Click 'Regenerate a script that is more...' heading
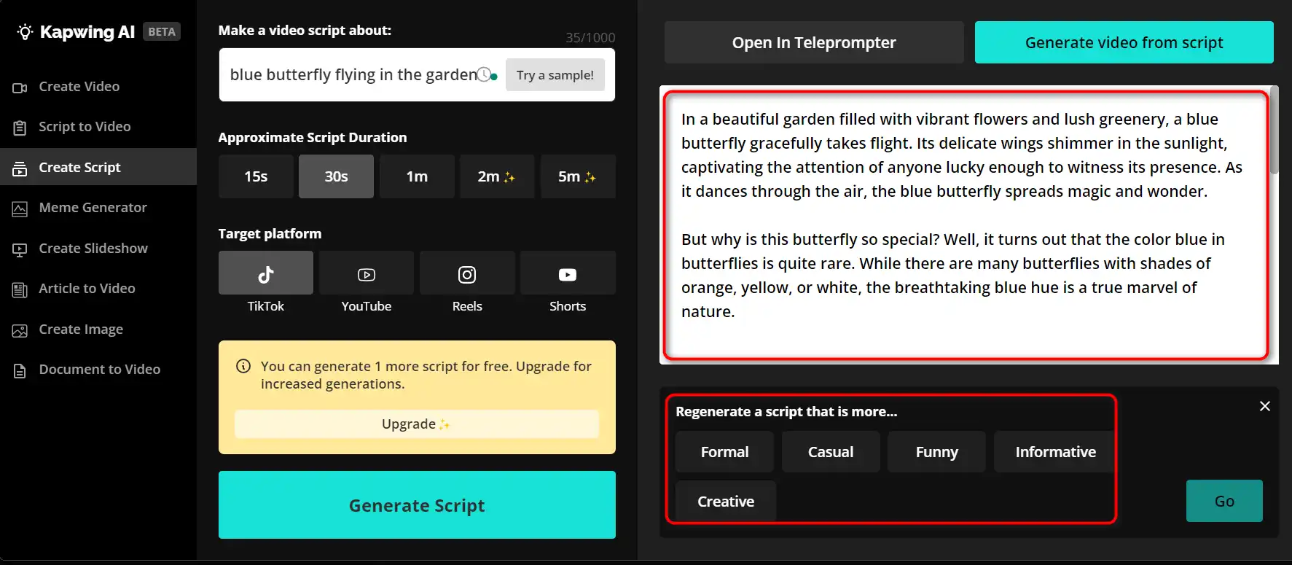1292x565 pixels. 786,412
